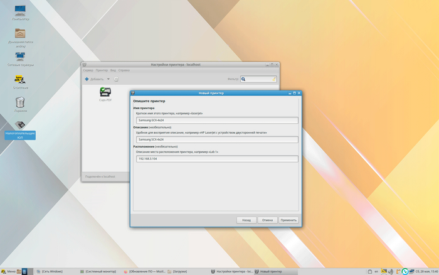439x275 pixels.
Task: Open the Корзина trash icon
Action: (20, 102)
